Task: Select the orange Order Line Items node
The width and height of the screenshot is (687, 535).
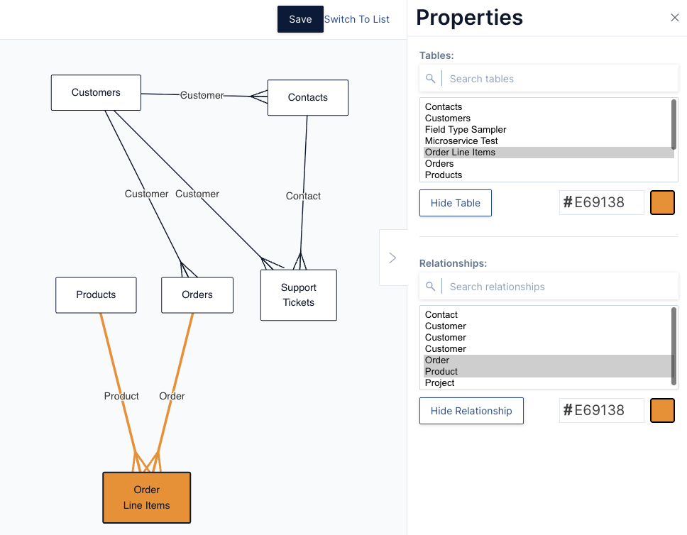Action: point(147,497)
